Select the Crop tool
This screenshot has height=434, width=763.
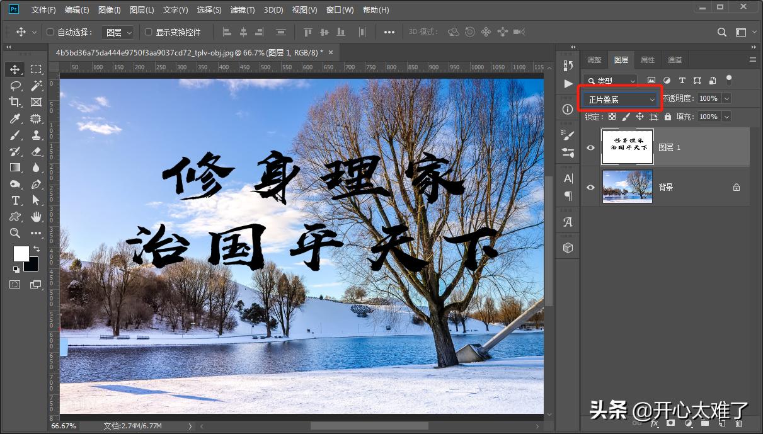pyautogui.click(x=14, y=101)
